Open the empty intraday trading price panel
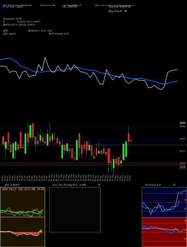187x247 pixels. point(75,210)
